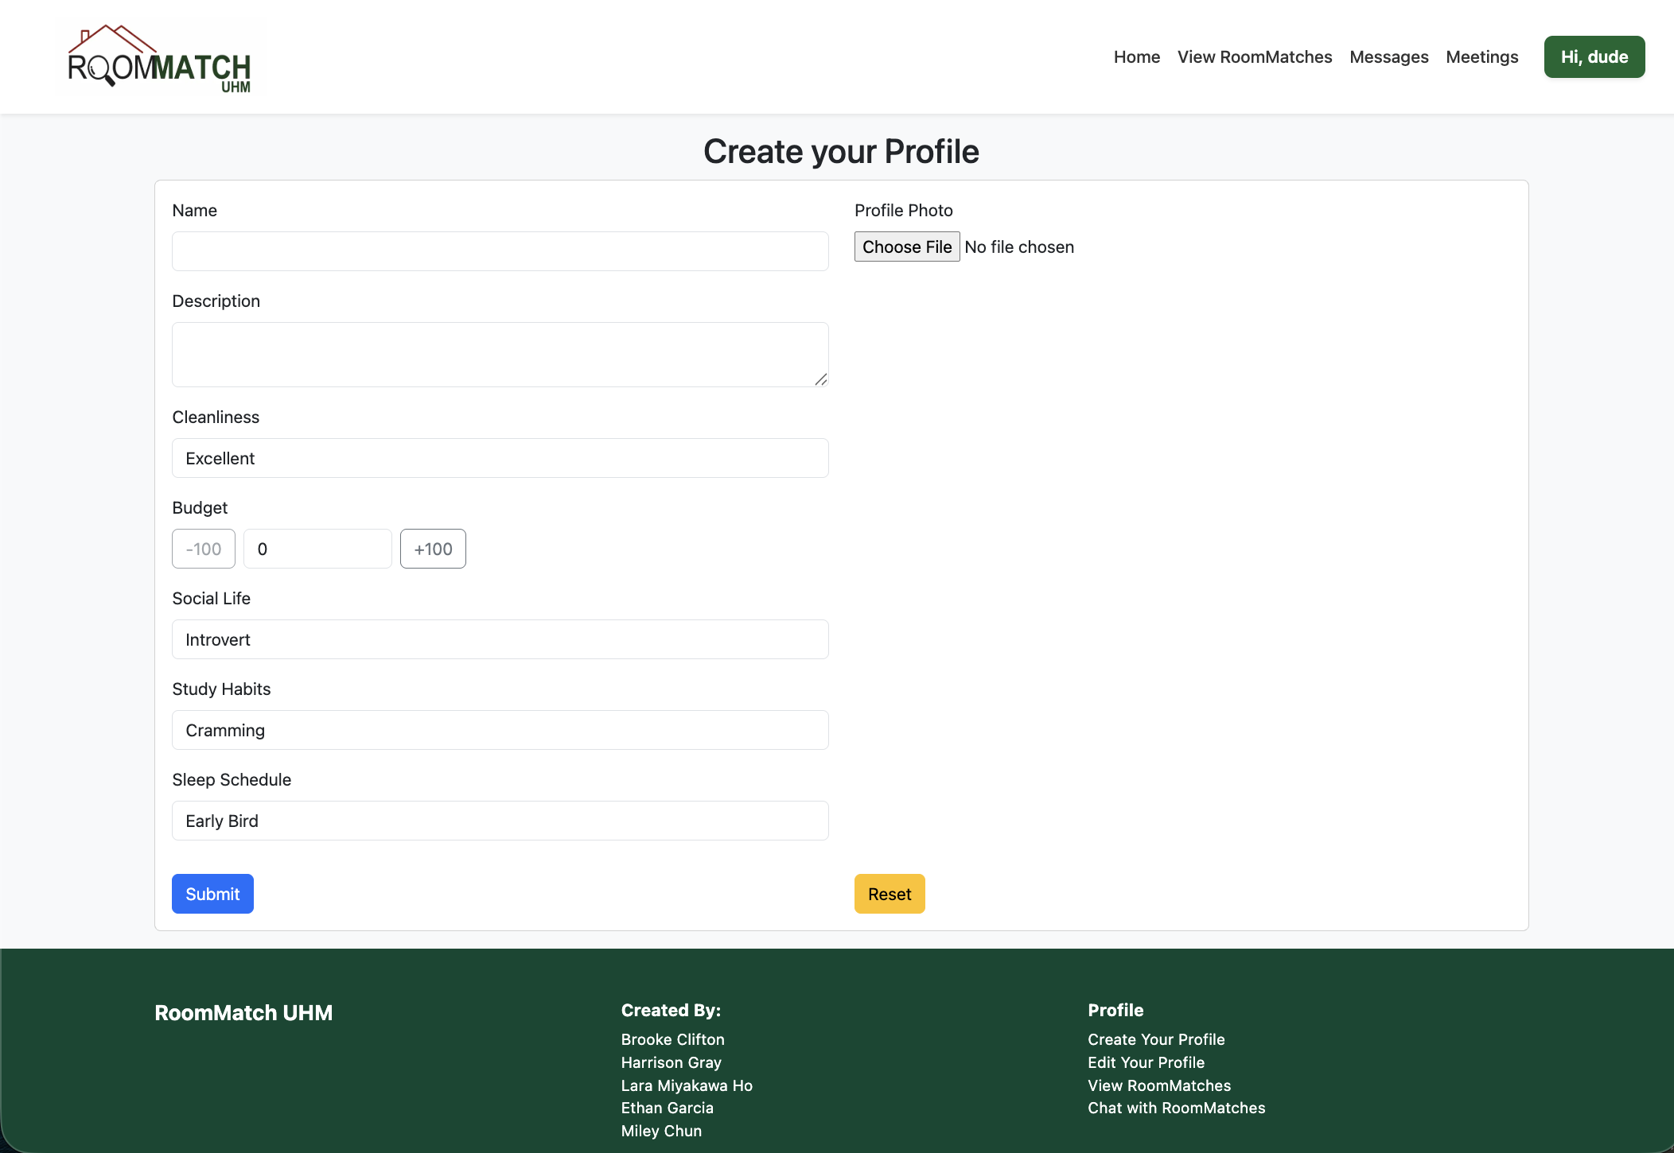This screenshot has width=1674, height=1153.
Task: Open the Meetings page
Action: (x=1481, y=56)
